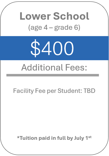Click the dollar sign in the price
The width and height of the screenshot is (109, 156).
pyautogui.click(x=35, y=48)
